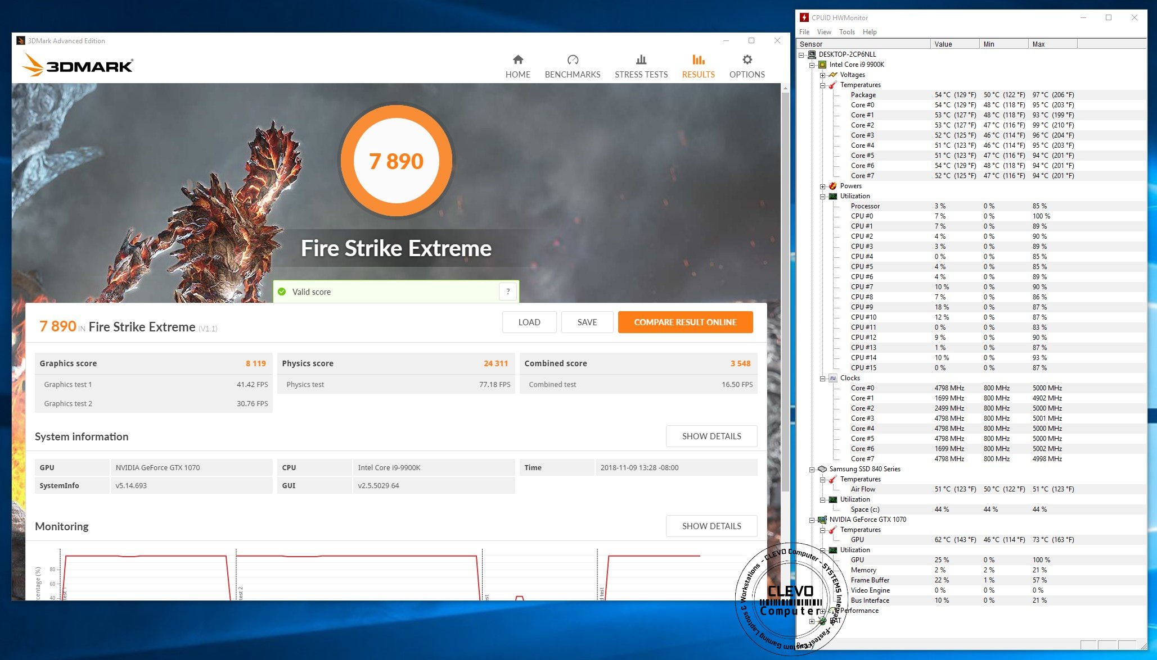Screen dimensions: 1157x660
Task: Collapse the CPU Temperatures node
Action: pyautogui.click(x=823, y=85)
